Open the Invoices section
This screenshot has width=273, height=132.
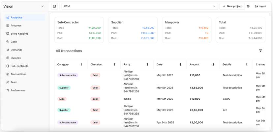pos(25,58)
